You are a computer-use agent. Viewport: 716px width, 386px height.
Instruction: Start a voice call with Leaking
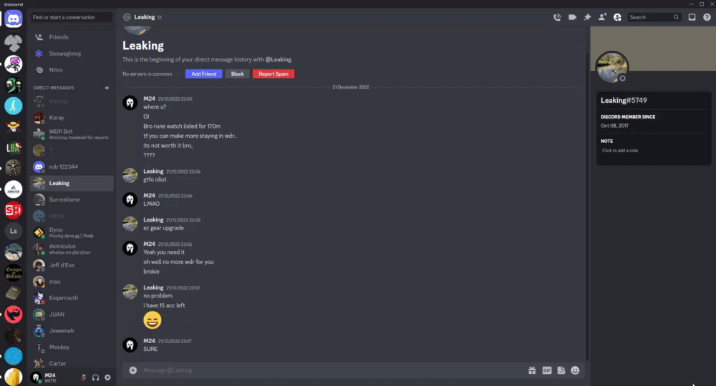click(557, 17)
